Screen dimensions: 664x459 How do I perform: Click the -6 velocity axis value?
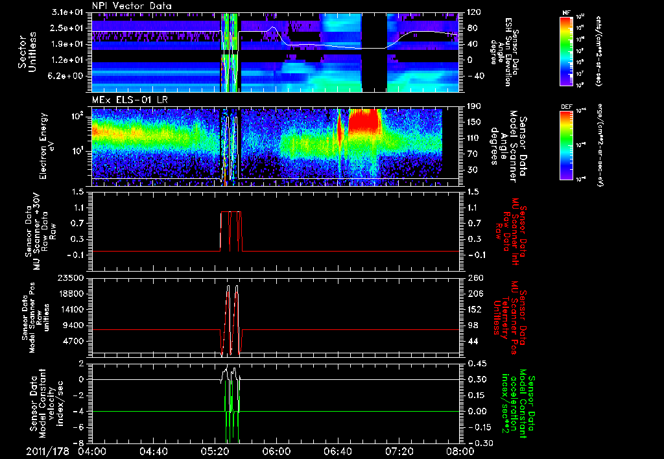(80, 428)
